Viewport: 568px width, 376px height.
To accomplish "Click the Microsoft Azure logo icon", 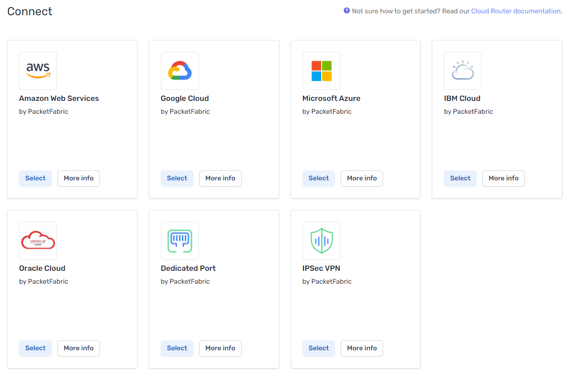I will (x=321, y=71).
